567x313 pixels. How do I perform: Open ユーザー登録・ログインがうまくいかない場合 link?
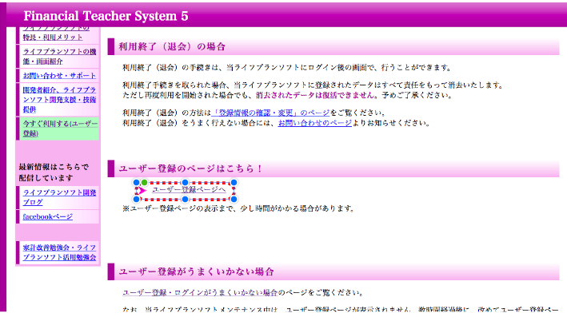[200, 292]
